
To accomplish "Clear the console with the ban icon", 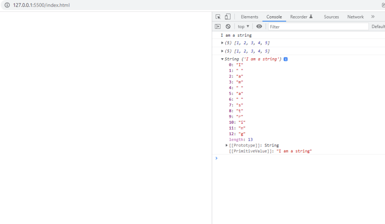I will click(228, 27).
